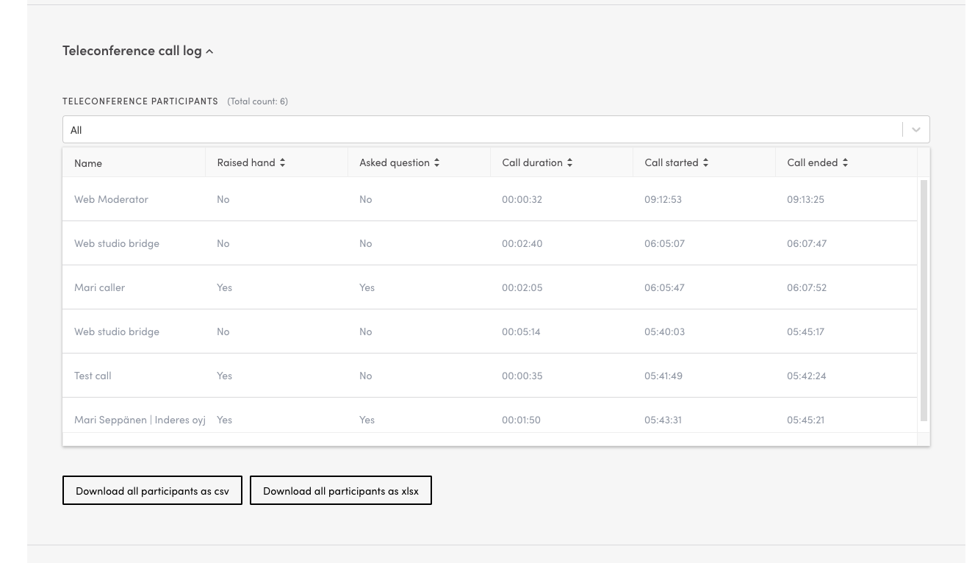Click the Teleconference call log heading

point(132,51)
